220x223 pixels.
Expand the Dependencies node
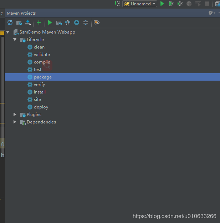[15, 122]
